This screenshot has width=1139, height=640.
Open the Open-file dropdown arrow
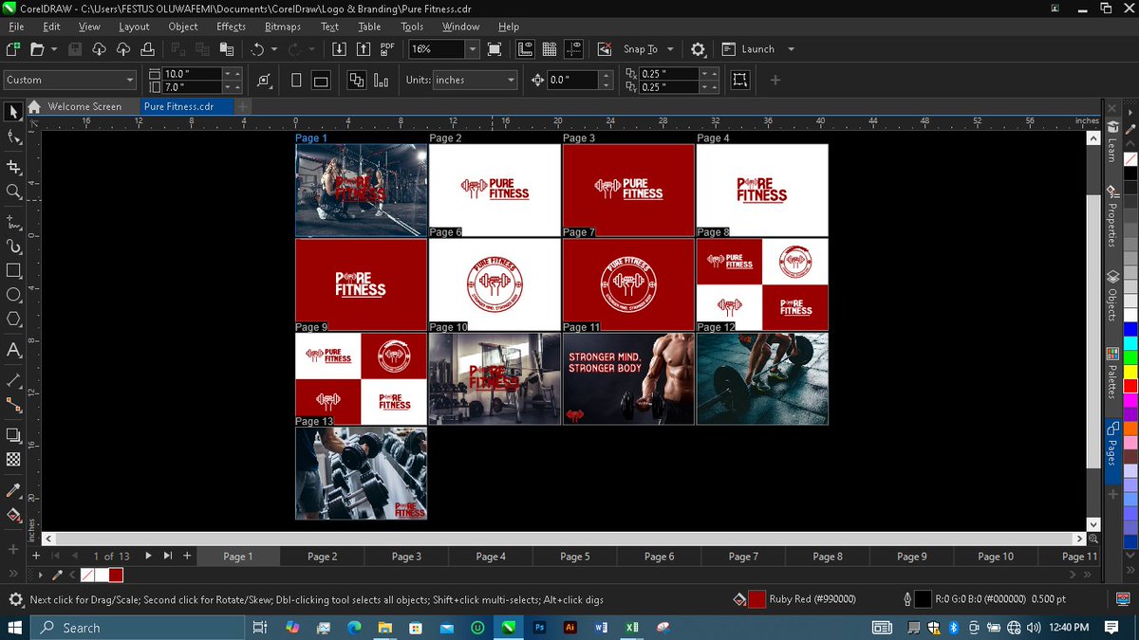coord(54,49)
